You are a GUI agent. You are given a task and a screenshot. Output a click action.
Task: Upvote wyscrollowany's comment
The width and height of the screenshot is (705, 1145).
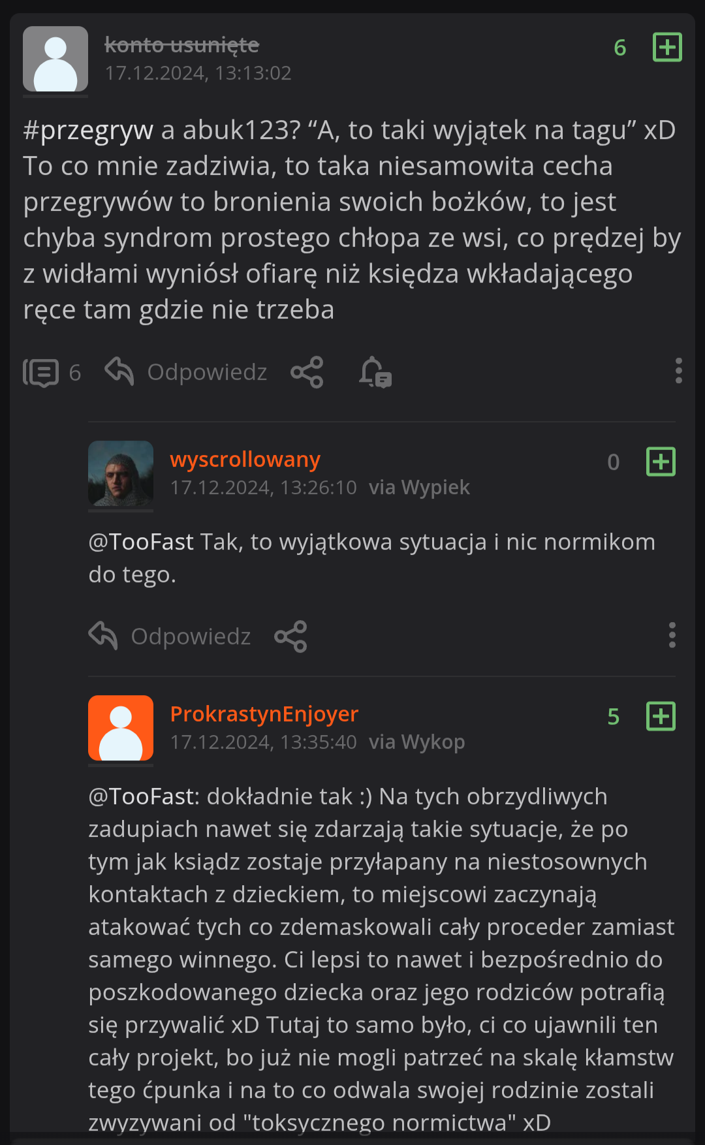tap(660, 462)
